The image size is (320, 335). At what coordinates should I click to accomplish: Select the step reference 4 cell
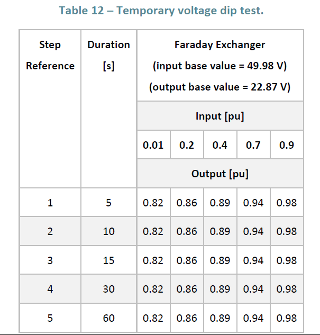pyautogui.click(x=50, y=289)
